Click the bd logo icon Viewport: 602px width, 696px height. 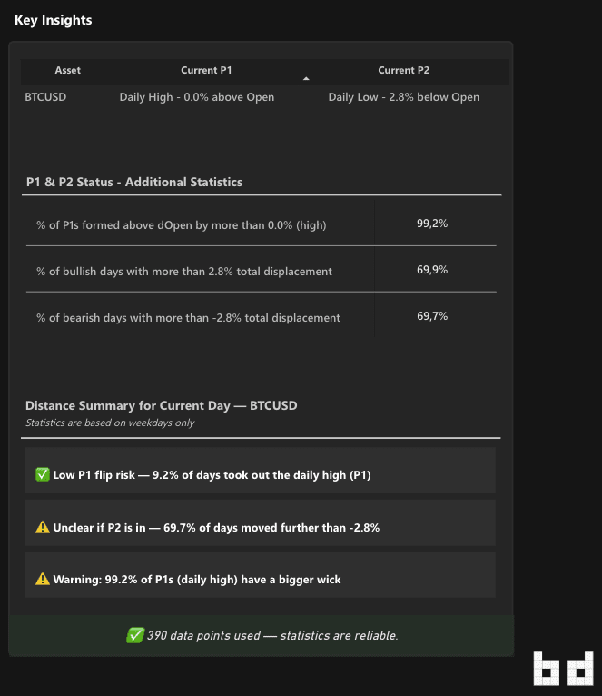563,669
